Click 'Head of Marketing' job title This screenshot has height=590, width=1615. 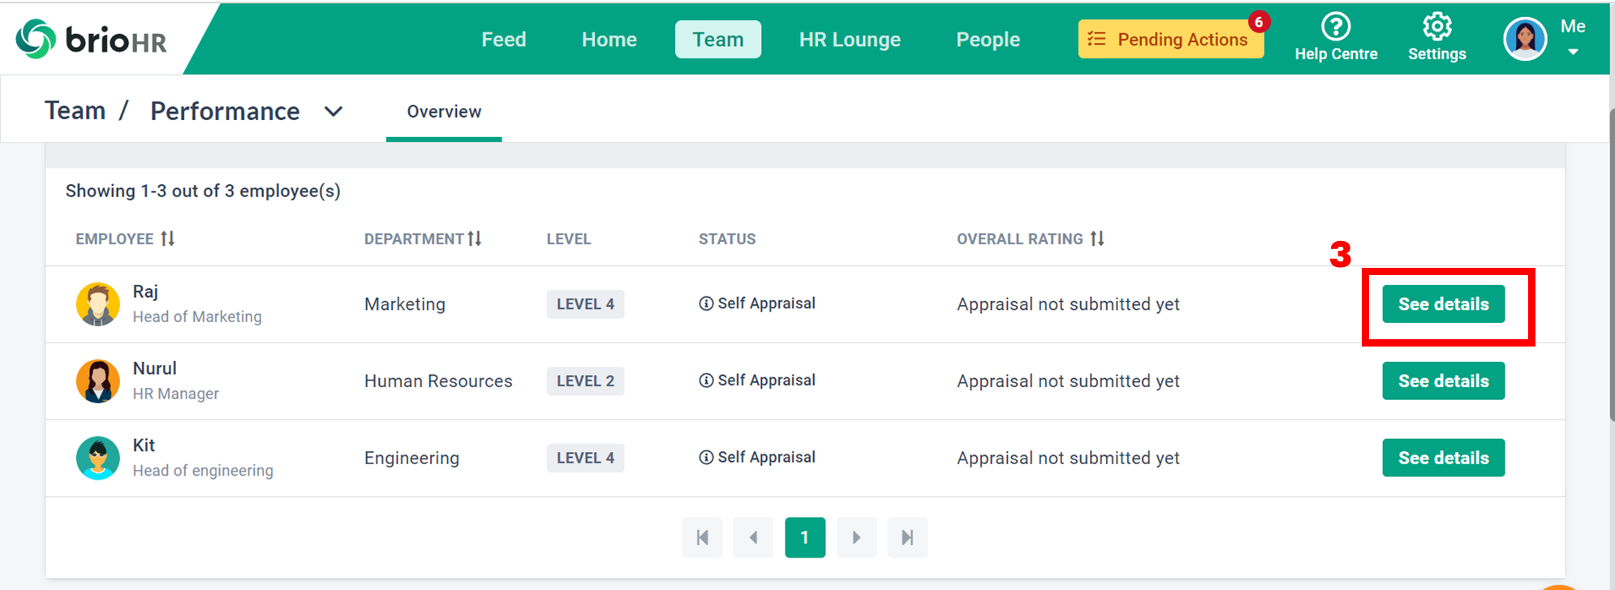click(x=197, y=317)
